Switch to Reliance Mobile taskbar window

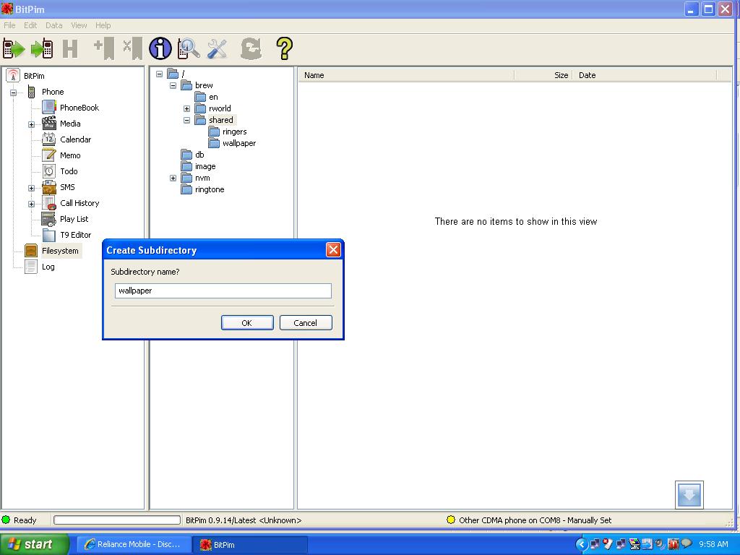click(134, 544)
